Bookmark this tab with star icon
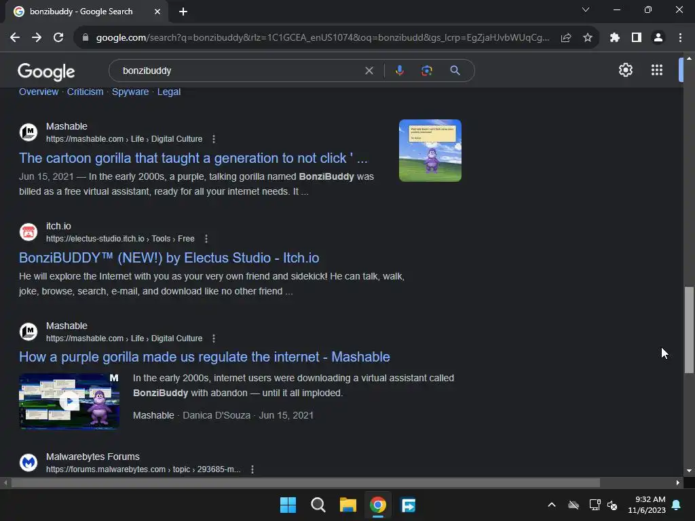Image resolution: width=695 pixels, height=521 pixels. coord(588,38)
